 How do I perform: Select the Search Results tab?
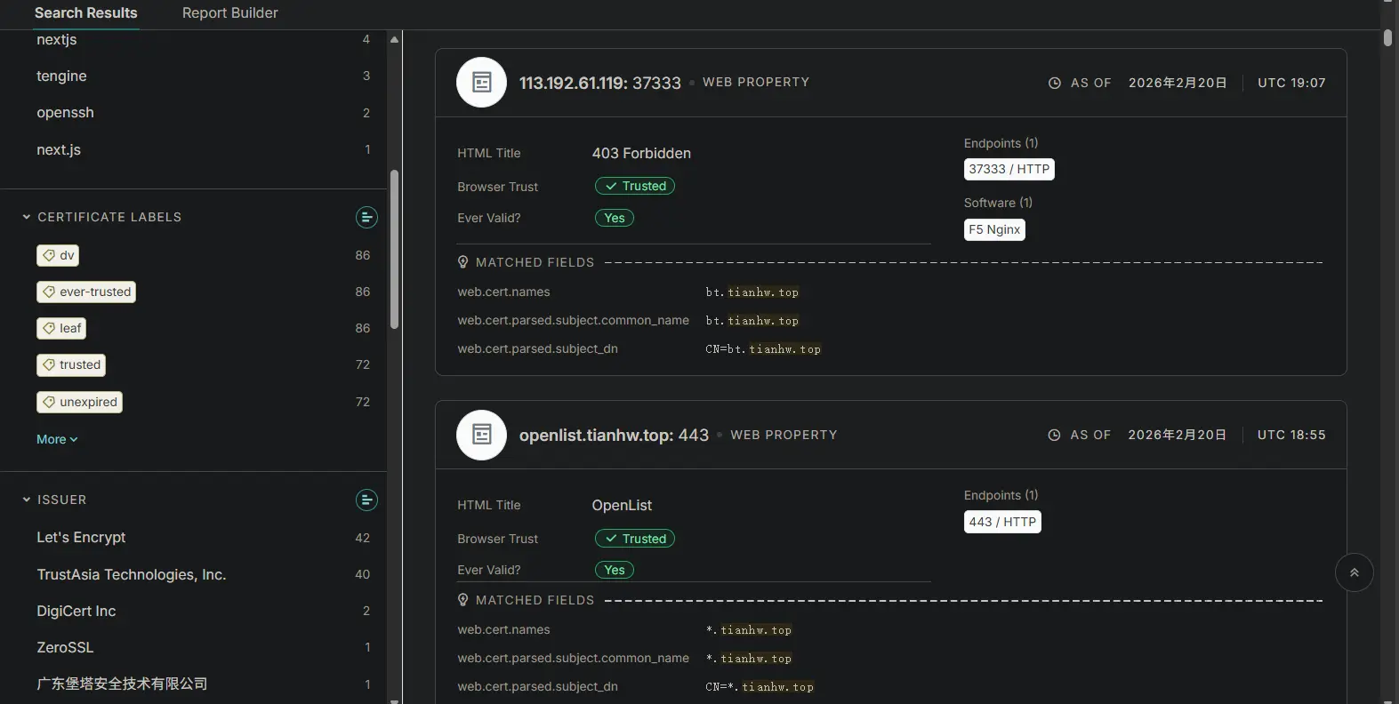tap(85, 13)
